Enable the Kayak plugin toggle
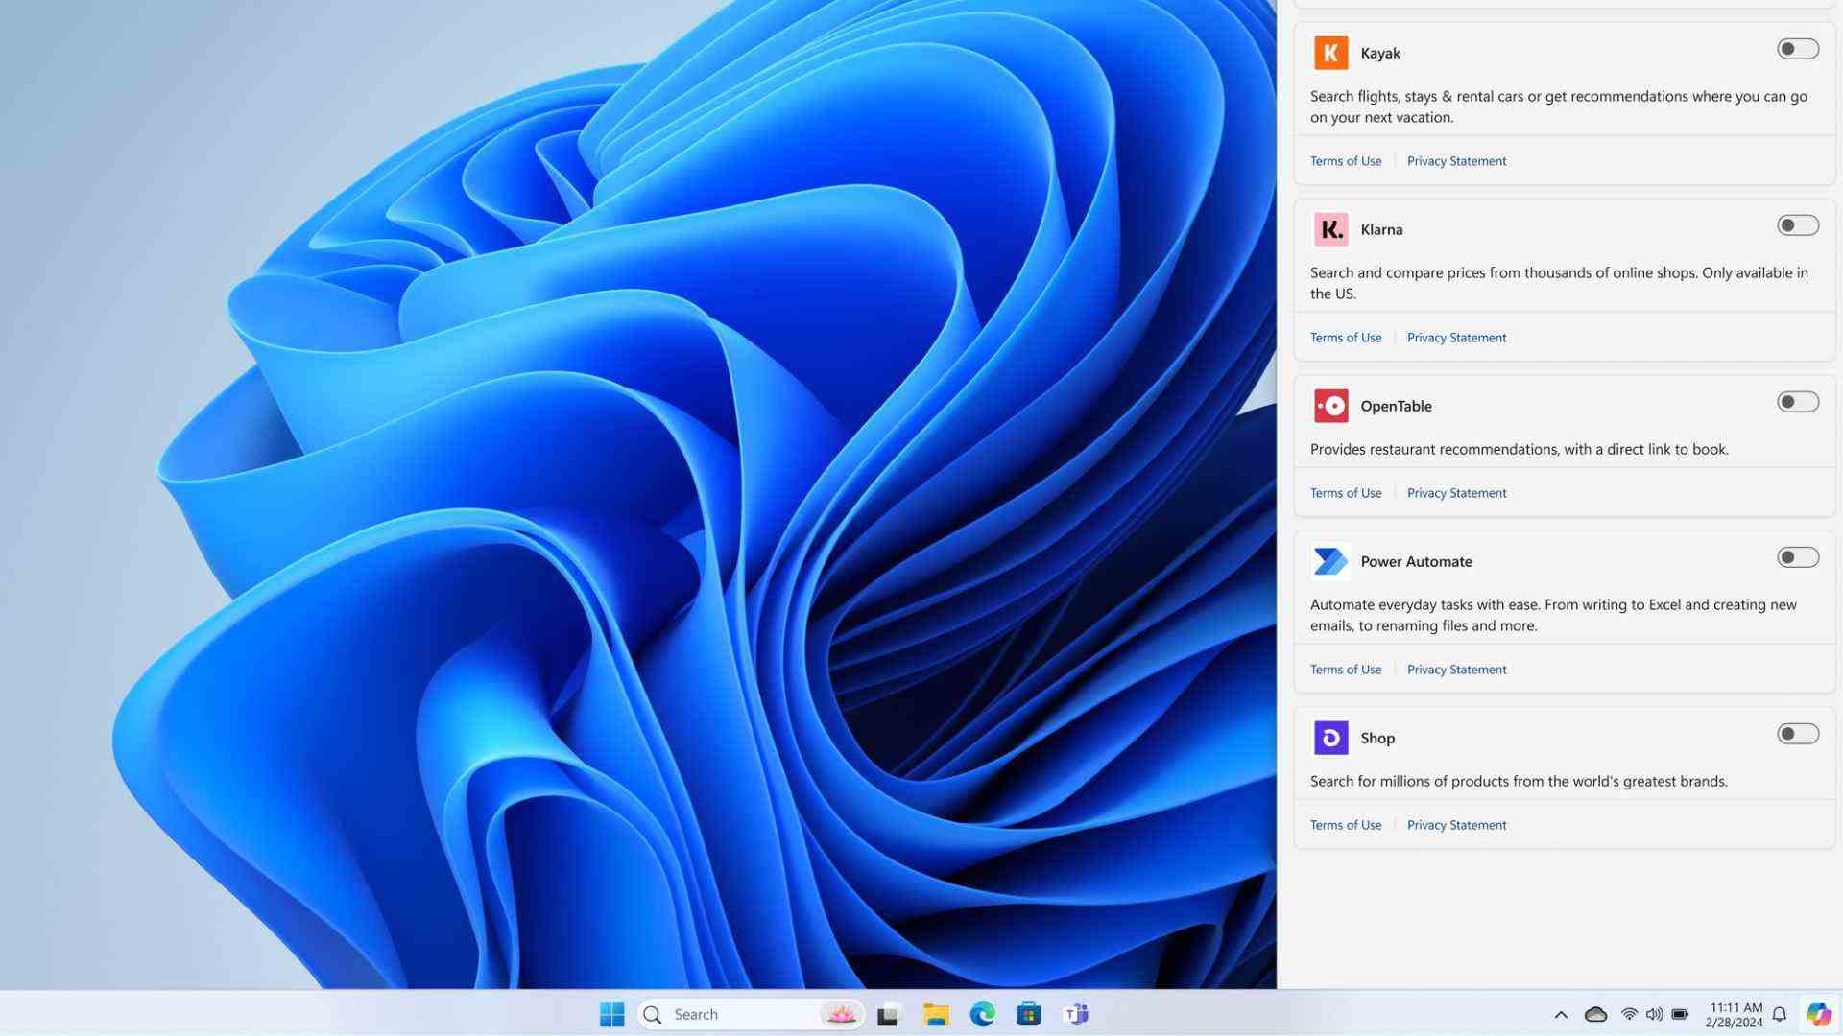 1796,49
